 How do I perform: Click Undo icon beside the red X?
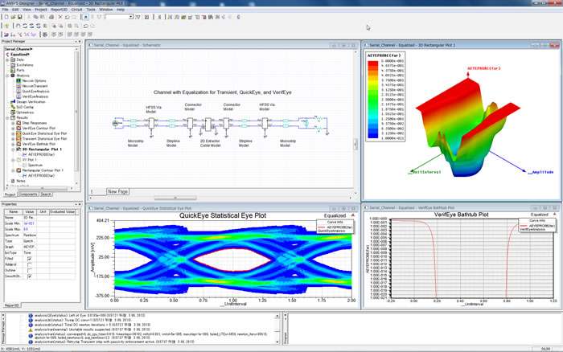pos(67,17)
